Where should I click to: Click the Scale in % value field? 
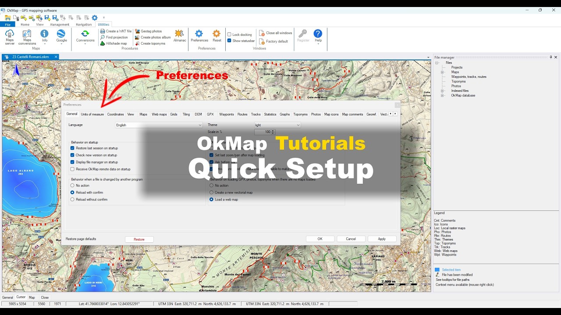[x=263, y=132]
